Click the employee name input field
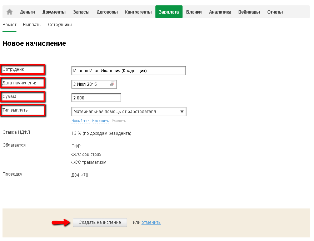Image resolution: width=314 pixels, height=241 pixels. click(x=129, y=70)
